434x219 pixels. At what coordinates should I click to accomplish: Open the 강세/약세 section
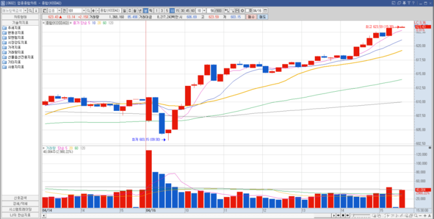pyautogui.click(x=20, y=203)
